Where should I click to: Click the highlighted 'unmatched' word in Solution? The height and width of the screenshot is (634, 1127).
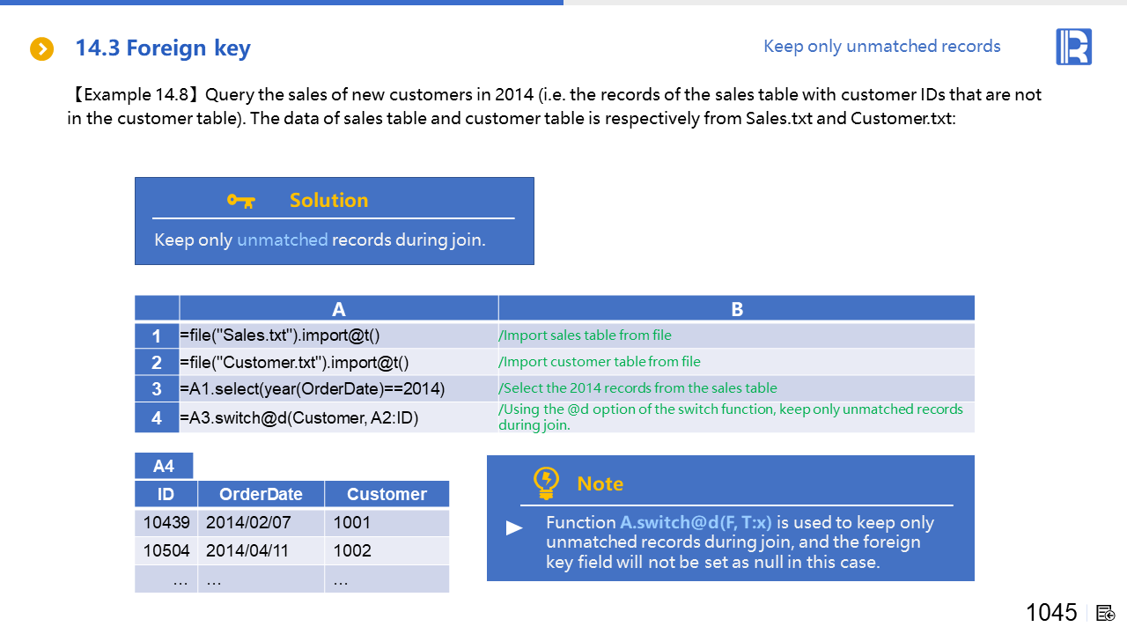pos(282,240)
